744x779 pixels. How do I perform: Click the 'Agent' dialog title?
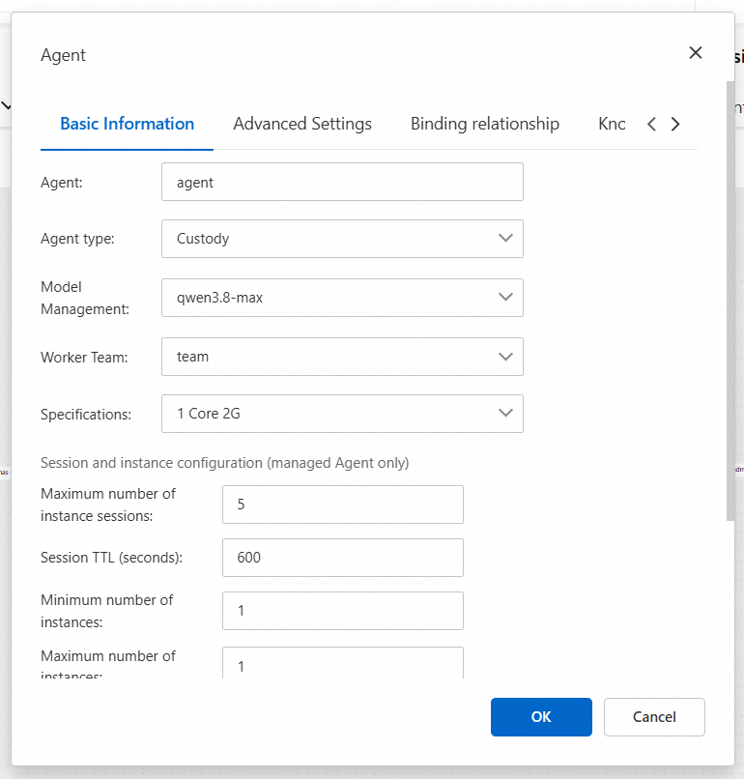[x=63, y=55]
